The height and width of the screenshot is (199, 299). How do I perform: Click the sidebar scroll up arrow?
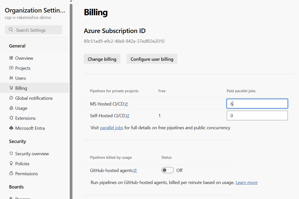click(x=71, y=1)
